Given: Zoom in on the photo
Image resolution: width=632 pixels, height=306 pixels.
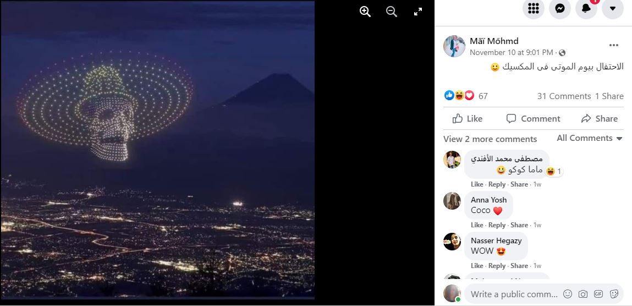Looking at the screenshot, I should tap(365, 12).
